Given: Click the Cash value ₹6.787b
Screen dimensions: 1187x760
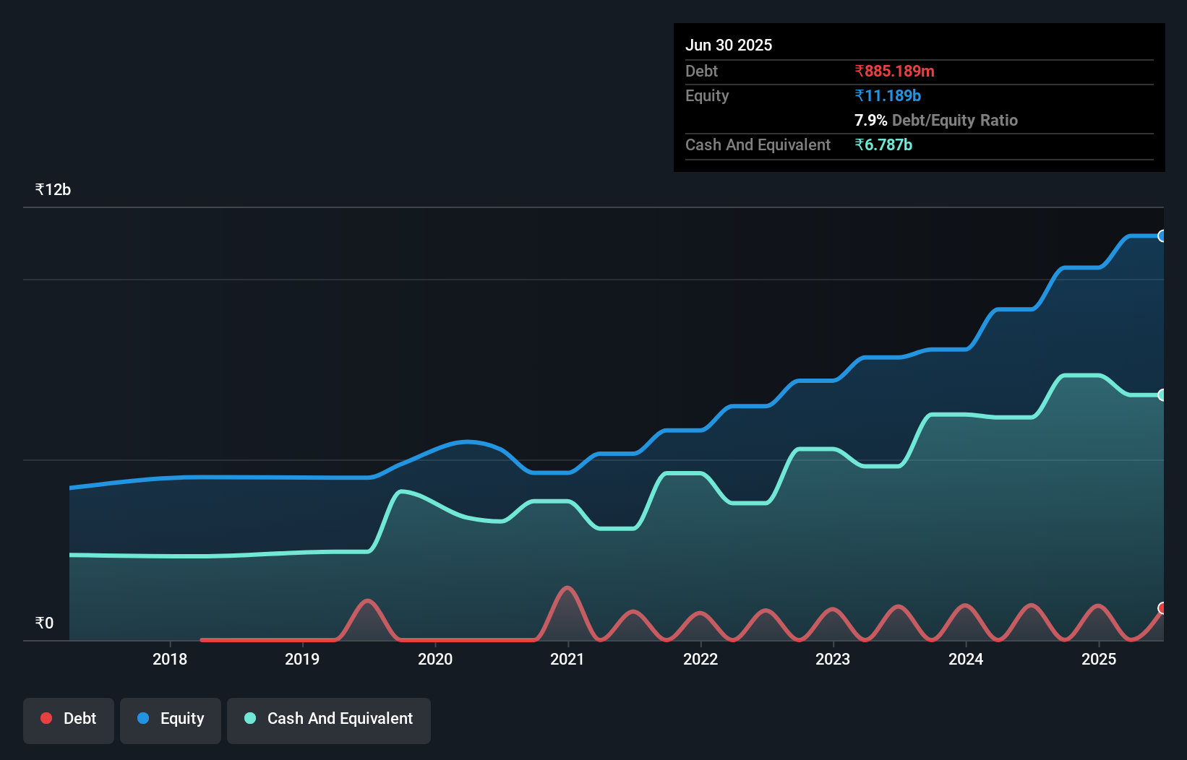Looking at the screenshot, I should (x=883, y=144).
